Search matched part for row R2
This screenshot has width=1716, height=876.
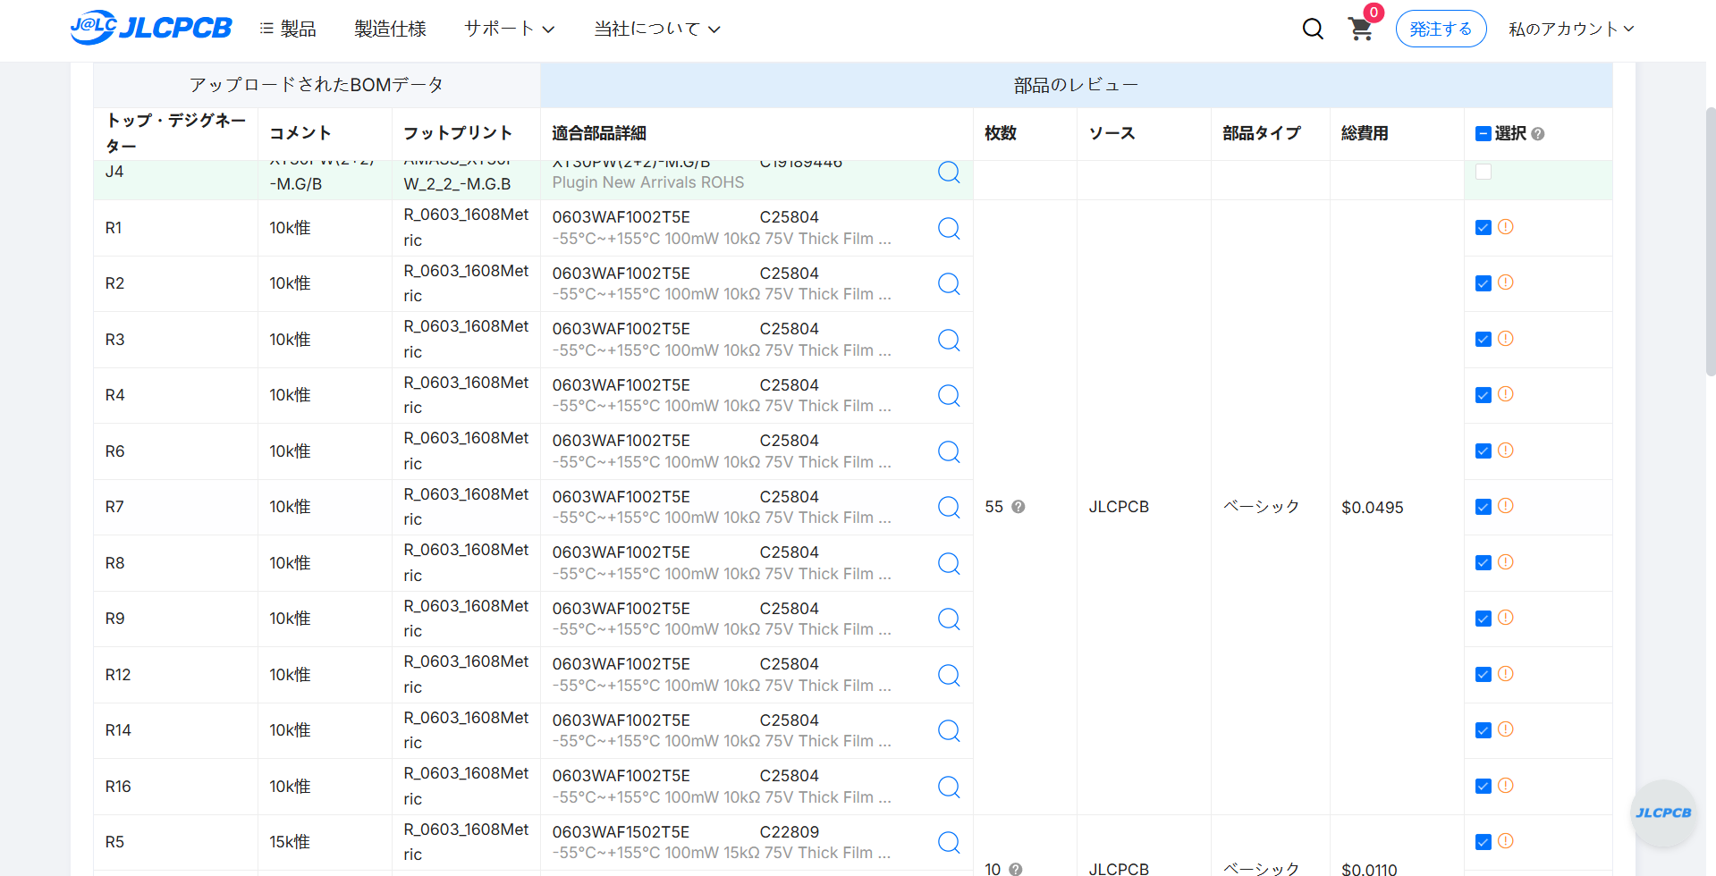(949, 283)
